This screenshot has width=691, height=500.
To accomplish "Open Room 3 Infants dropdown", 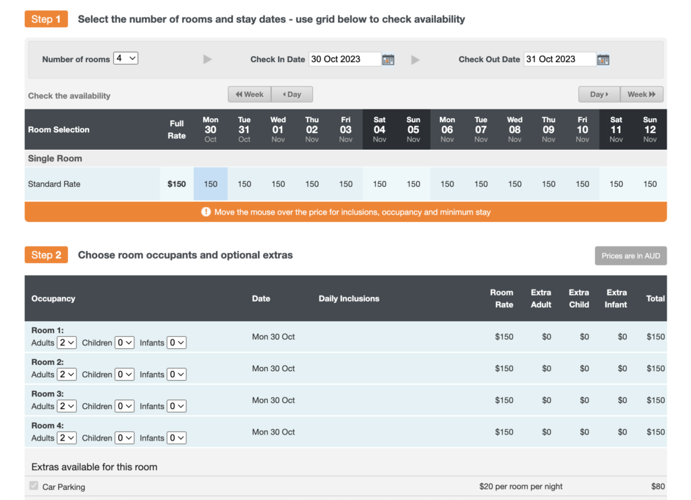I will (x=177, y=406).
